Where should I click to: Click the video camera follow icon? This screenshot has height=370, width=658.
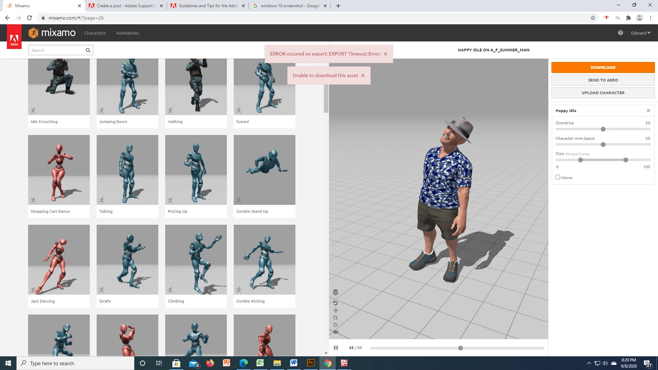(336, 332)
